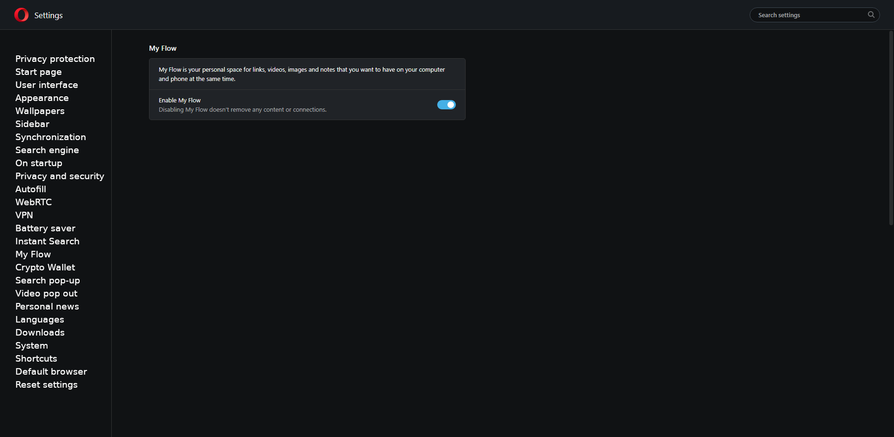The width and height of the screenshot is (894, 437).
Task: Click the page vertical scrollbar
Action: click(x=891, y=128)
